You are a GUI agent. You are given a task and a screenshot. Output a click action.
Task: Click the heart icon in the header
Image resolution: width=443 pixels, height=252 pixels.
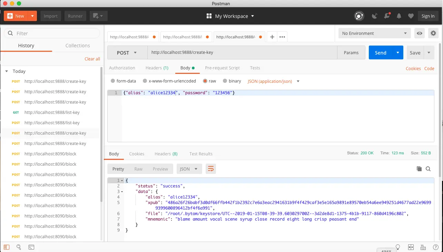(411, 16)
